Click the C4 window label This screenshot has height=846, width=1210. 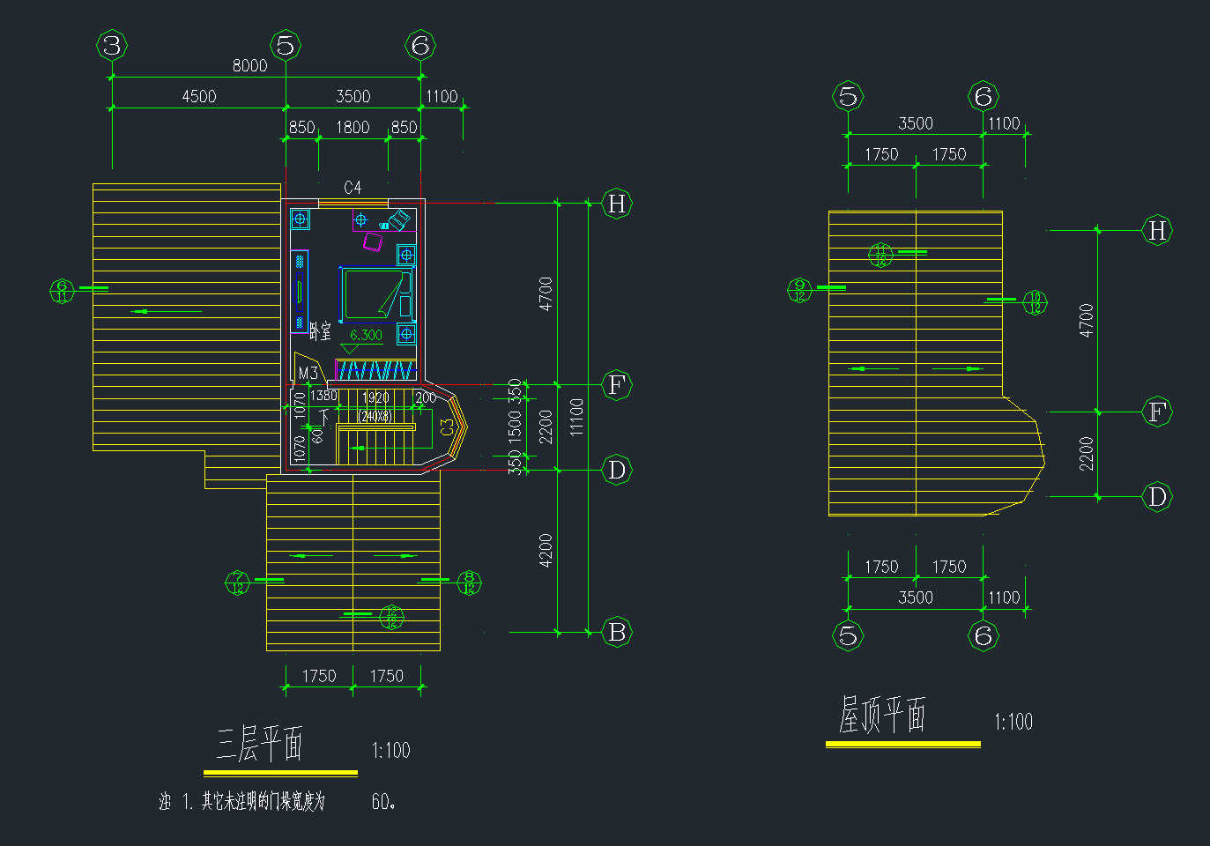(x=353, y=187)
